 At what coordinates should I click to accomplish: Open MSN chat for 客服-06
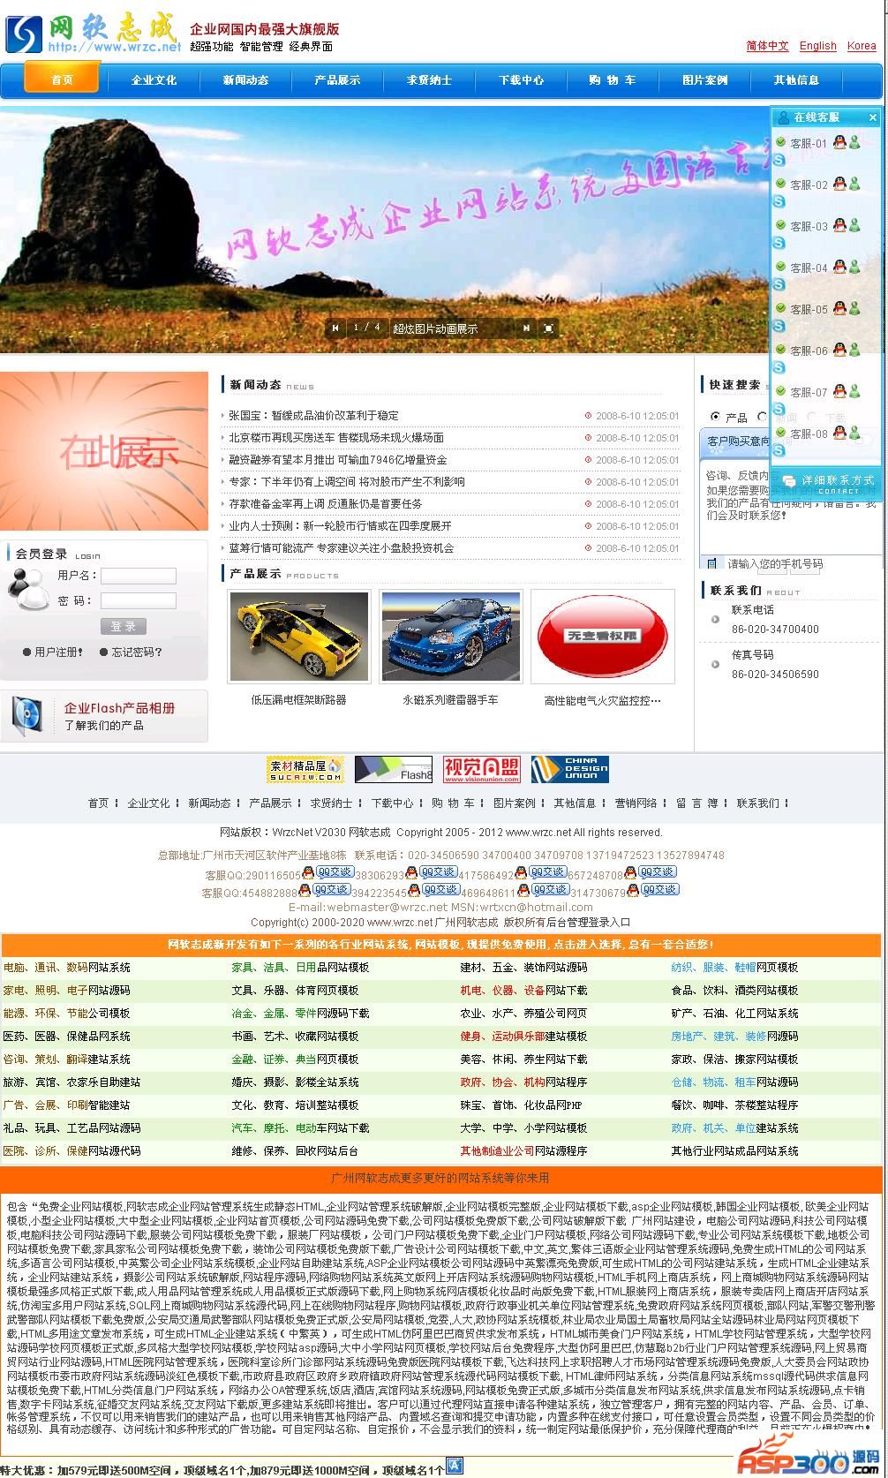(854, 350)
